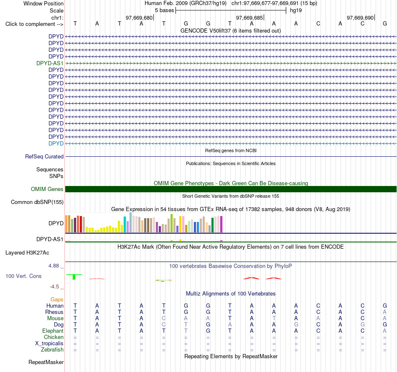
Task: Click the 'Common dbSNP(155)' track label
Action: click(x=37, y=202)
